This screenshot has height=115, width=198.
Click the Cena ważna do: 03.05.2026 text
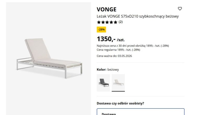pyautogui.click(x=114, y=56)
